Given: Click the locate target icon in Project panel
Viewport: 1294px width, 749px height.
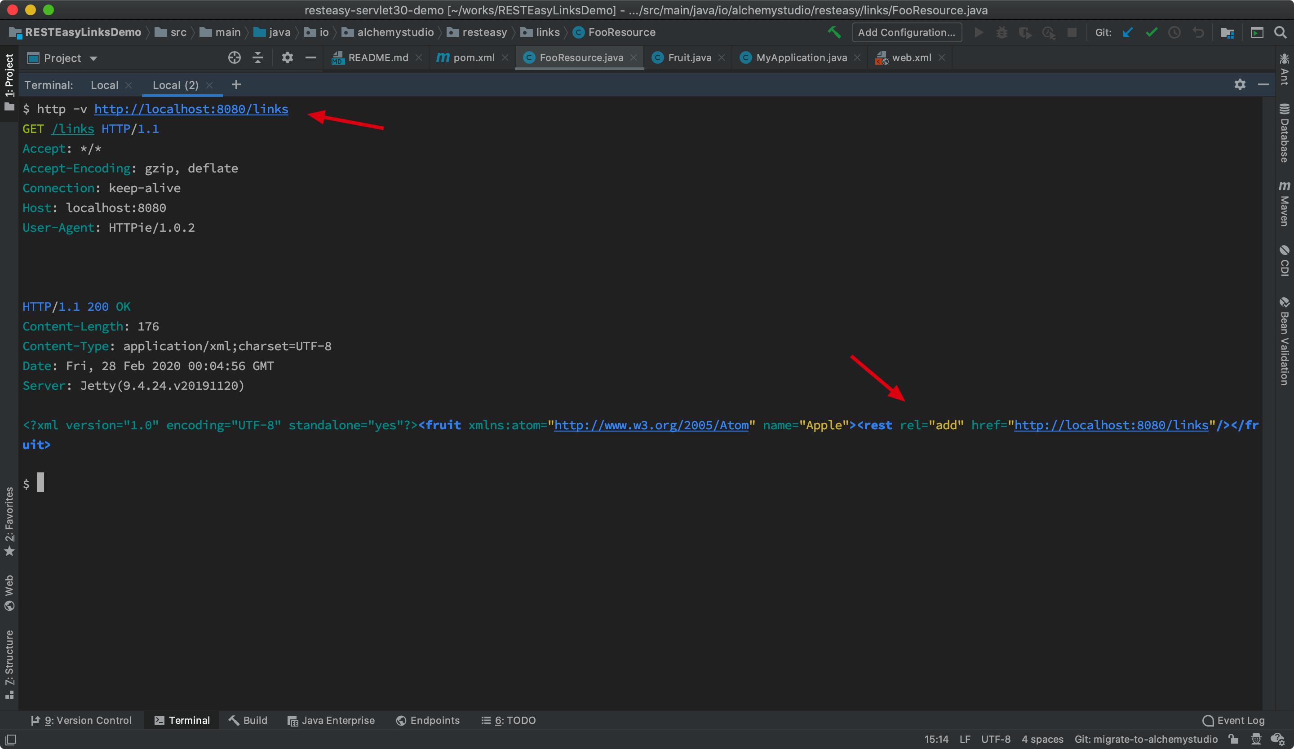Looking at the screenshot, I should 234,58.
